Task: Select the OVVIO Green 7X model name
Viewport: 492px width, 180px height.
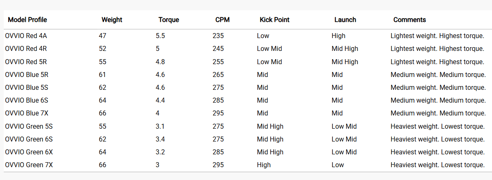Action: point(29,165)
